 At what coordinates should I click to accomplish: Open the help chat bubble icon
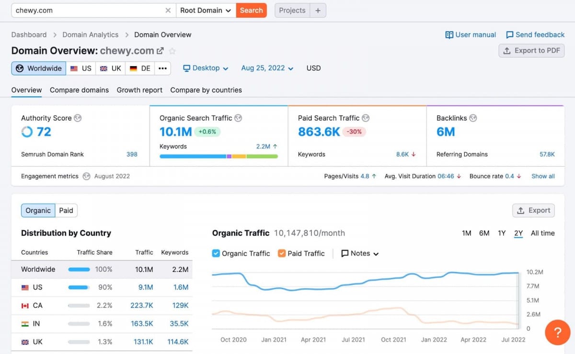(x=557, y=332)
